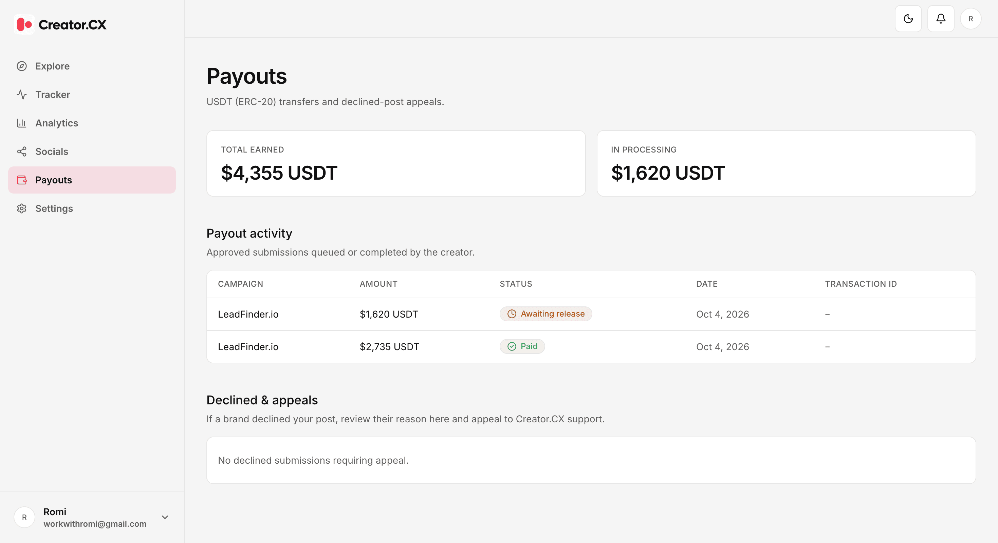
Task: Click the $2,735 USDT amount cell
Action: (389, 346)
